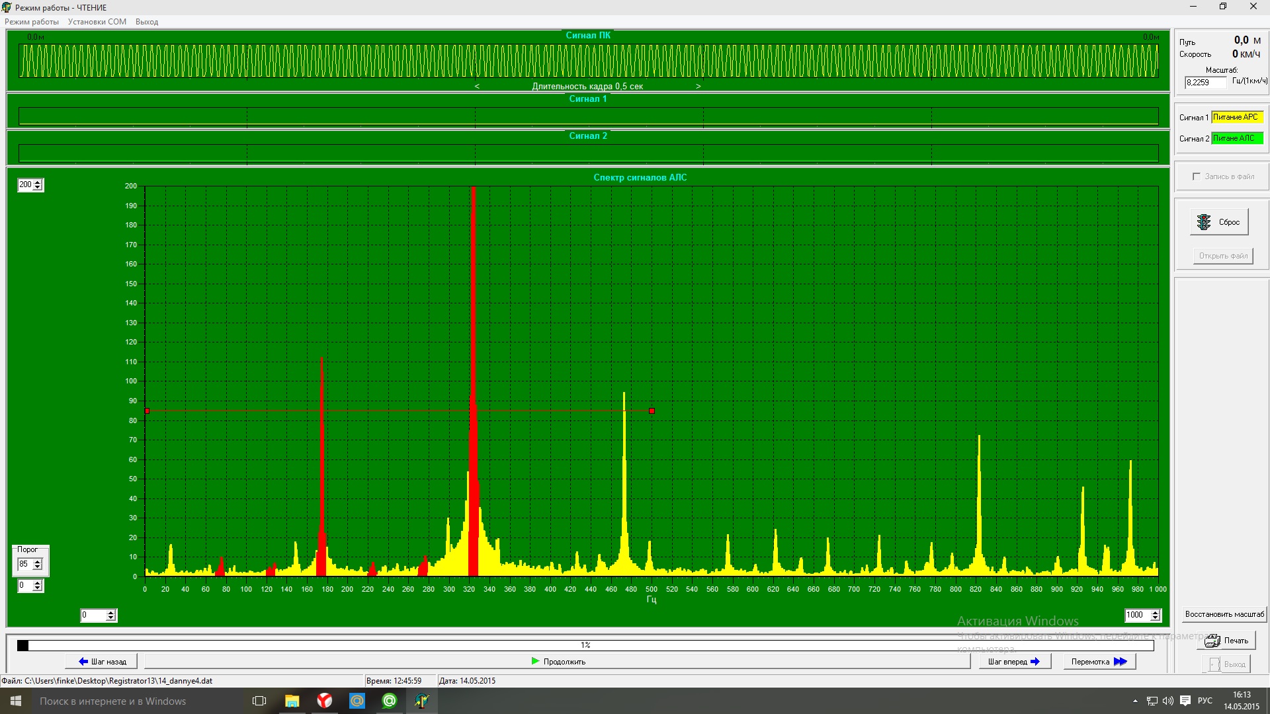Screen dimensions: 1270x714
Task: Click Перемотка fast-forward double arrow
Action: coord(1099,662)
